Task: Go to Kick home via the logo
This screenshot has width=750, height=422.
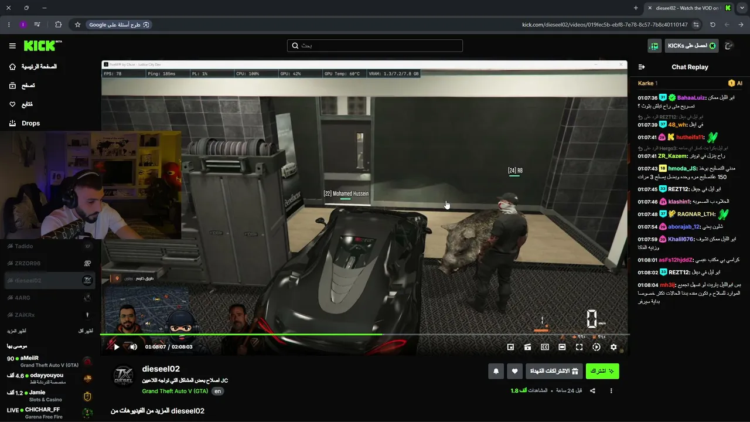Action: [x=42, y=46]
